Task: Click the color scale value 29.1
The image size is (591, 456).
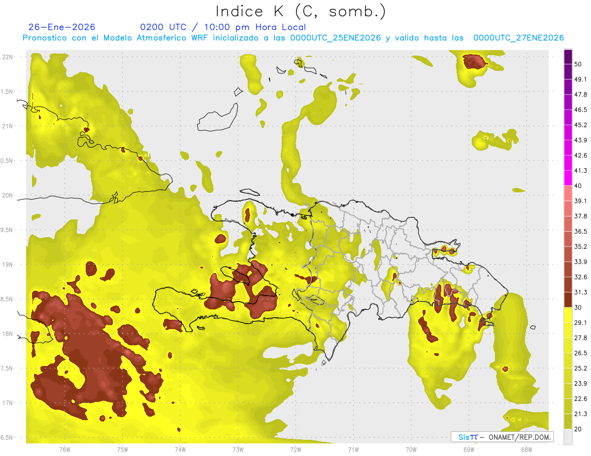Action: click(x=581, y=323)
